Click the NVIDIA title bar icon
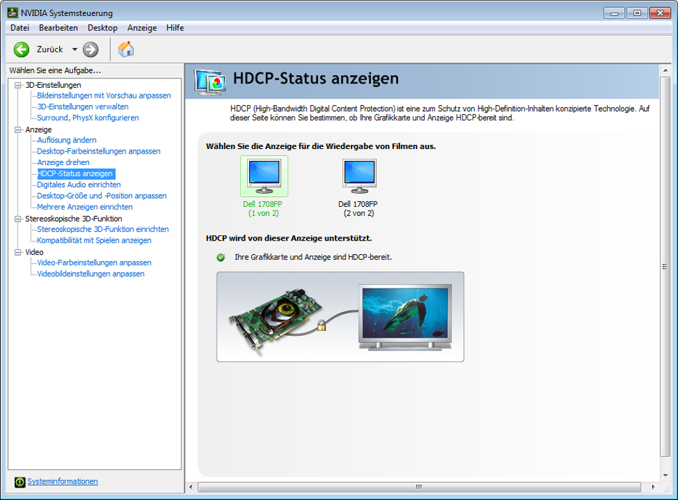The width and height of the screenshot is (678, 500). [x=13, y=13]
